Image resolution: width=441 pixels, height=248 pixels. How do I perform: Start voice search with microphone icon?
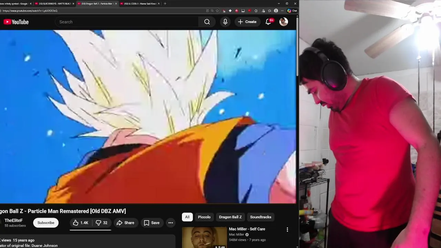pyautogui.click(x=225, y=22)
